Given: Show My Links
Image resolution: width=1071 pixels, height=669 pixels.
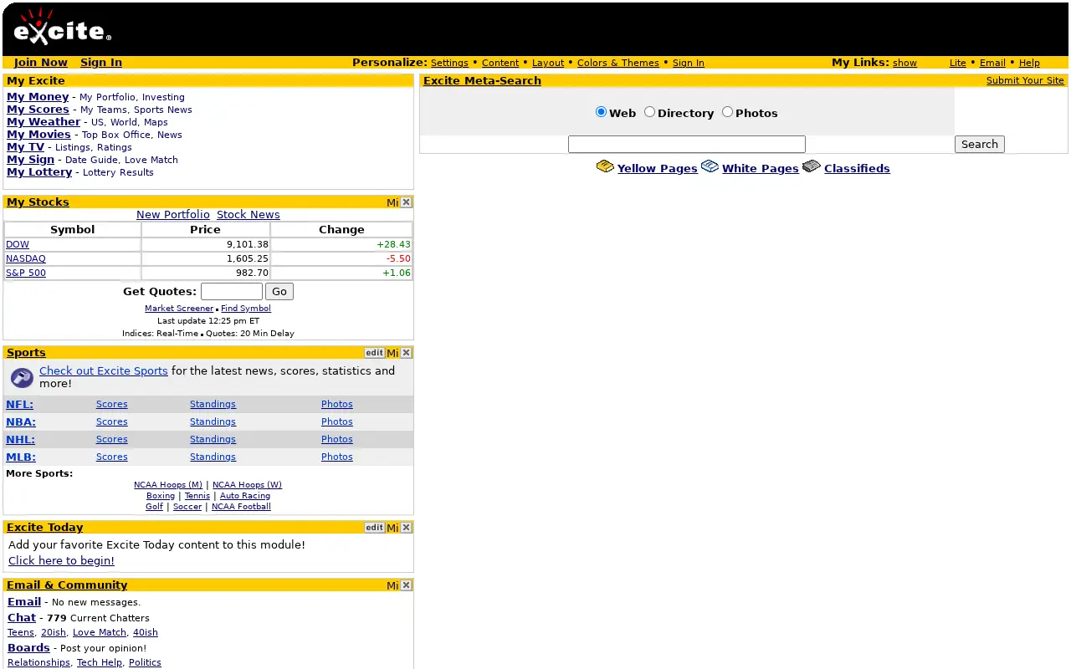Looking at the screenshot, I should click(904, 63).
